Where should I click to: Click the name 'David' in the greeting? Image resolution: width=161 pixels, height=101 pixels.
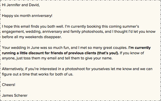pyautogui.click(x=34, y=5)
